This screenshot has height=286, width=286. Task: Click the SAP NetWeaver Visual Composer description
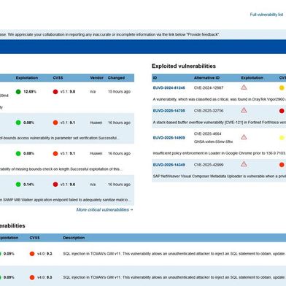(220, 176)
